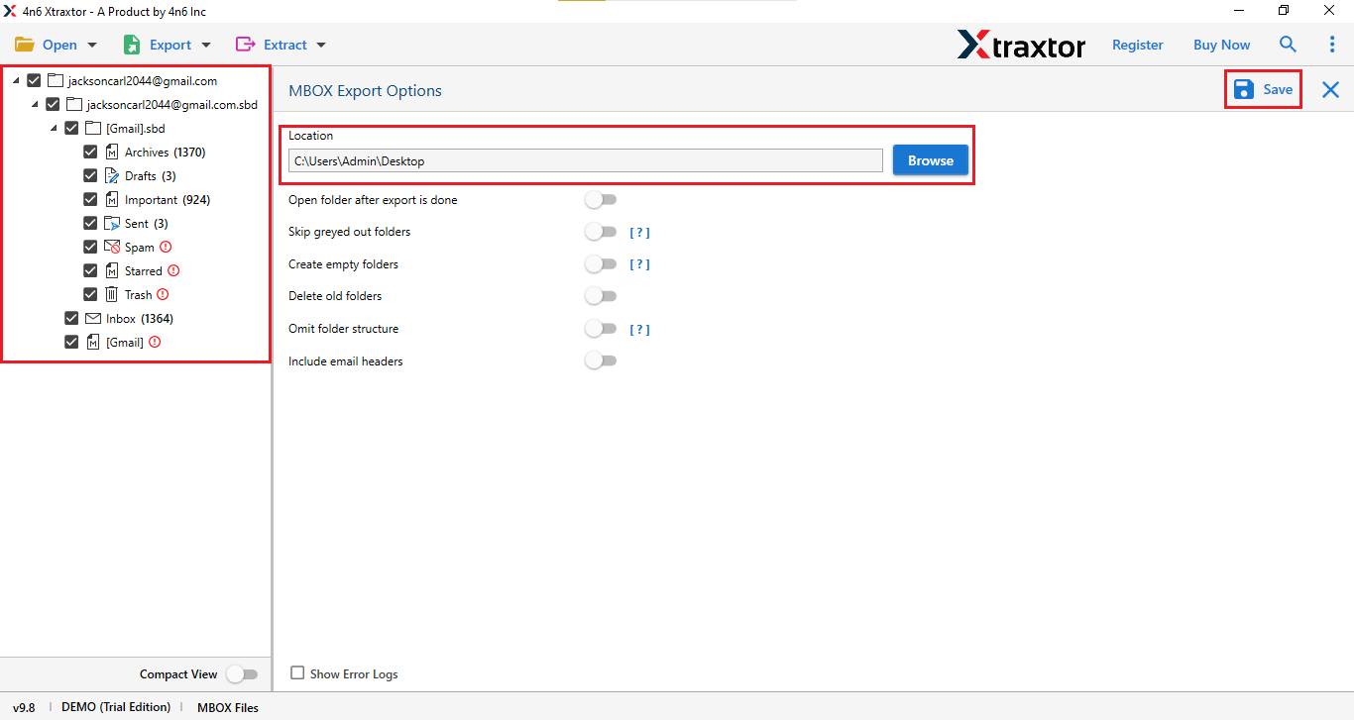Uncheck the Drafts folder checkbox
The image size is (1354, 720).
tap(90, 175)
